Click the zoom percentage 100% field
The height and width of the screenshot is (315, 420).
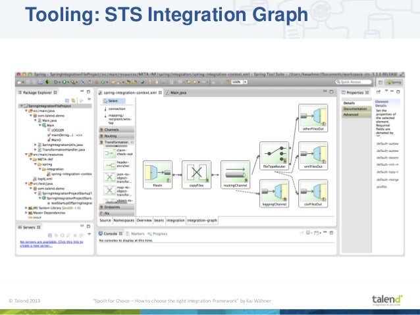pyautogui.click(x=237, y=82)
